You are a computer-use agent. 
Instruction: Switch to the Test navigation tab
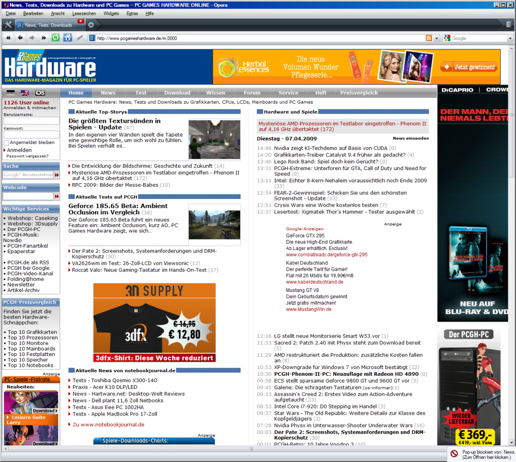141,93
